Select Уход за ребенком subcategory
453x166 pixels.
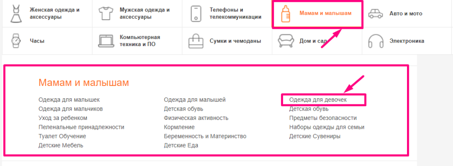(x=63, y=118)
